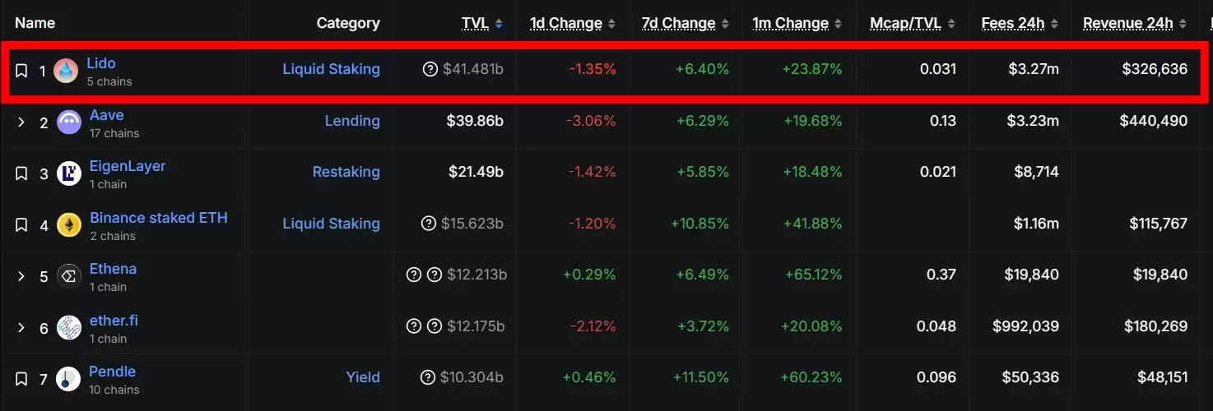Expand the Aave row chevron
The height and width of the screenshot is (411, 1213).
click(x=21, y=123)
